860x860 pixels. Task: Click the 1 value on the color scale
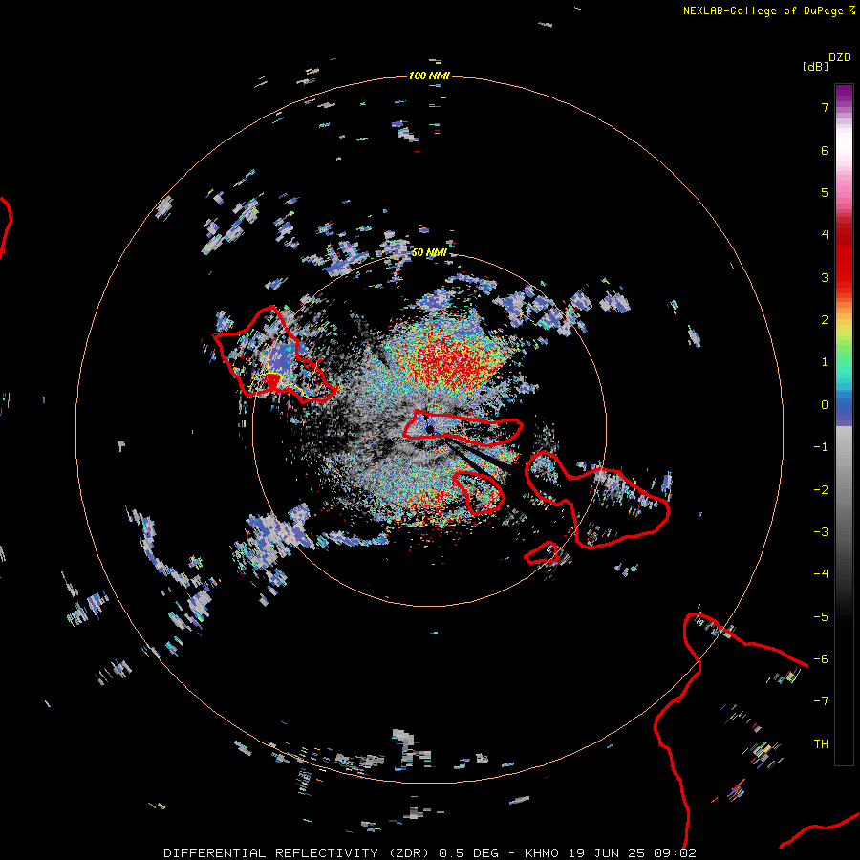click(x=825, y=362)
